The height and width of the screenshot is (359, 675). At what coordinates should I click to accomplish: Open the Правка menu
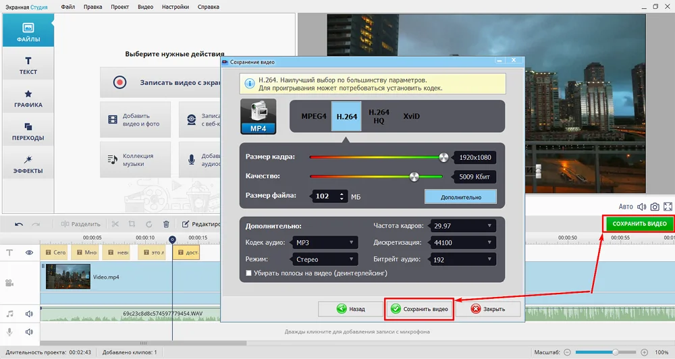coord(92,7)
